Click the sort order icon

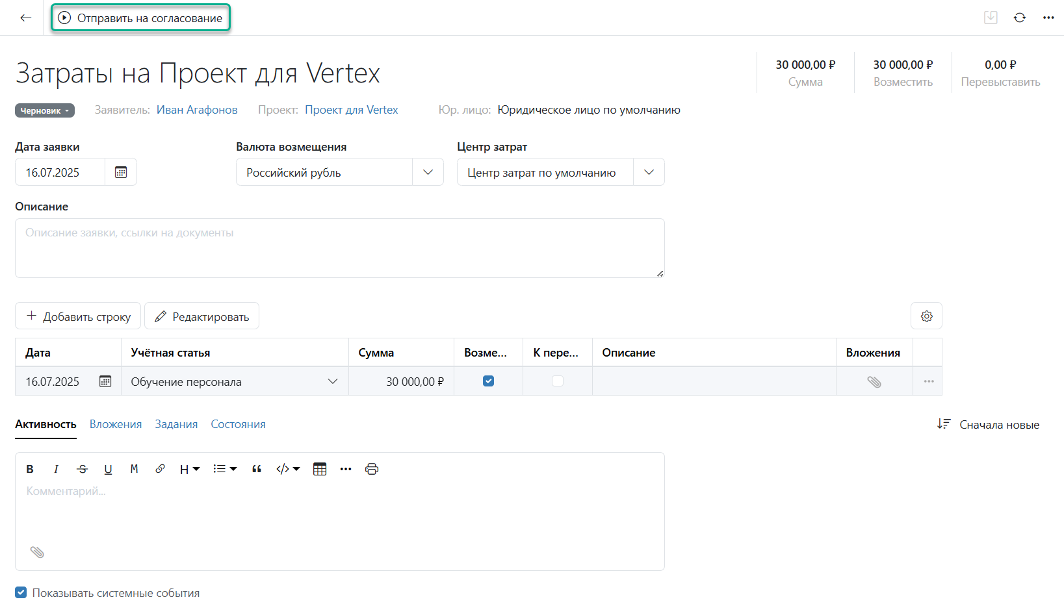tap(944, 424)
